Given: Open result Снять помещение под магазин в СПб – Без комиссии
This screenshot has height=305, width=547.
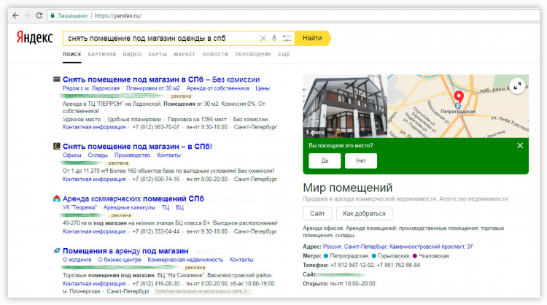Looking at the screenshot, I should click(x=161, y=80).
